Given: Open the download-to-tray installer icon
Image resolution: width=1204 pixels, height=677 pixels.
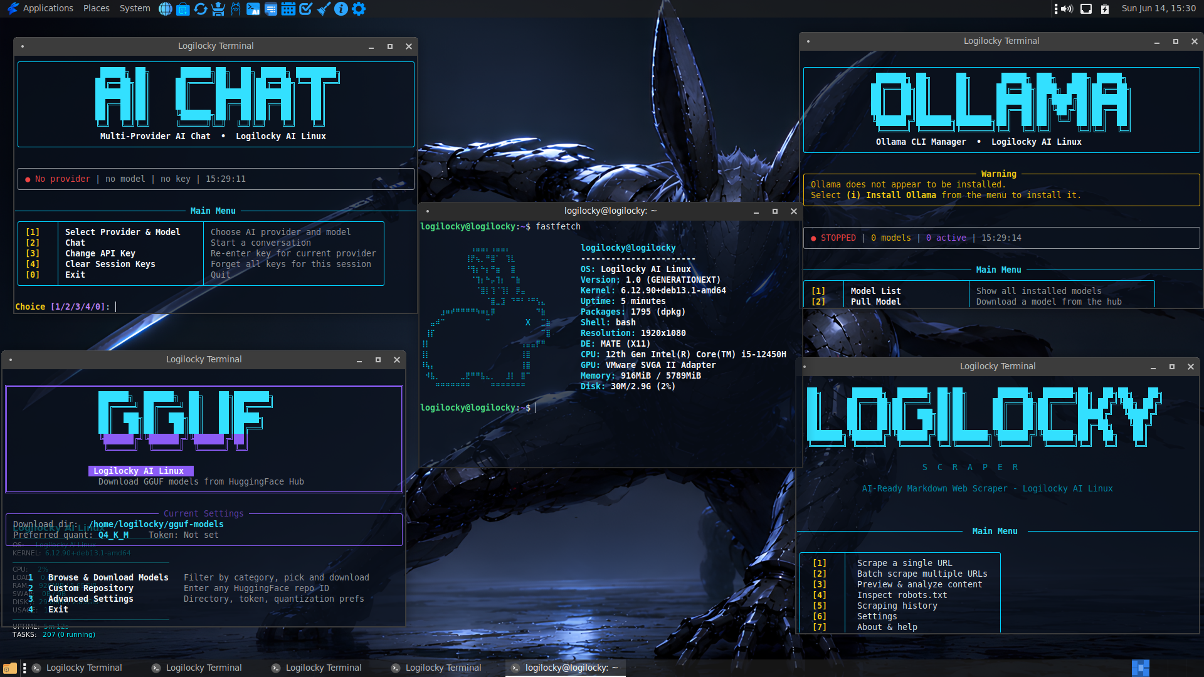Looking at the screenshot, I should click(218, 9).
